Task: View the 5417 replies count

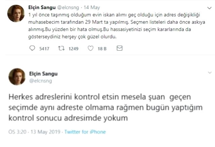Action: coord(44,49)
